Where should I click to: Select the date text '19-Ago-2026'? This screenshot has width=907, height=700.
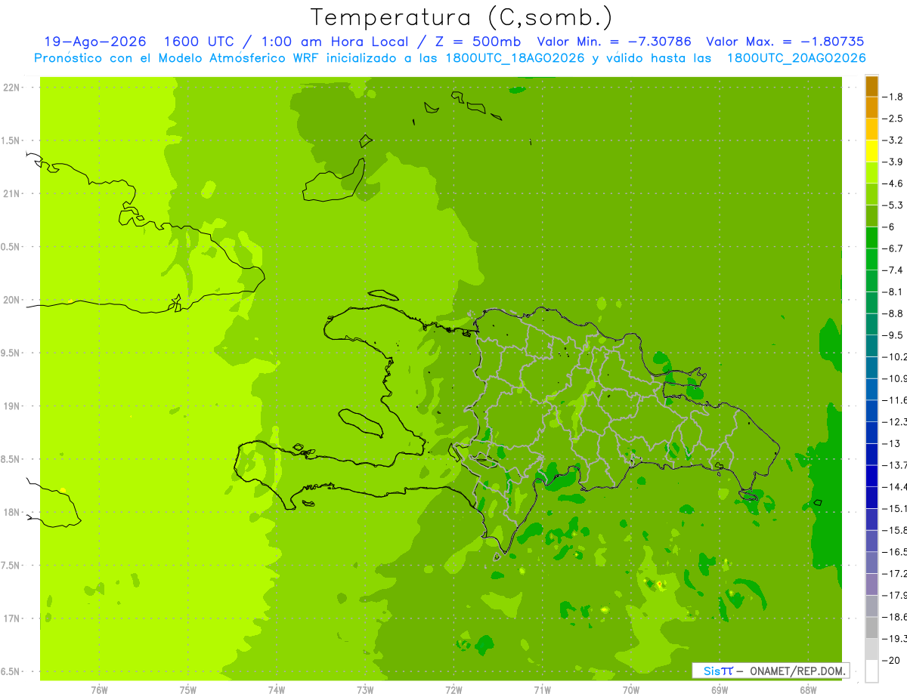tap(95, 42)
